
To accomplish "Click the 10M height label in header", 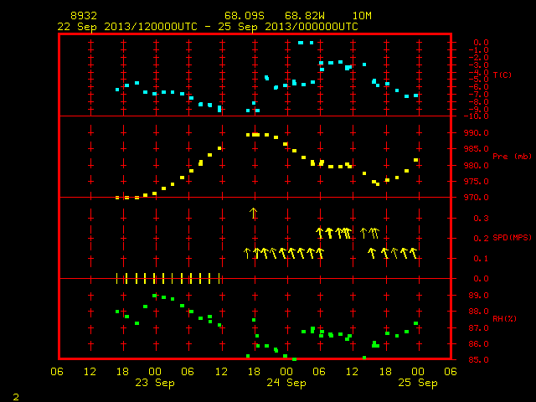I will pos(362,16).
